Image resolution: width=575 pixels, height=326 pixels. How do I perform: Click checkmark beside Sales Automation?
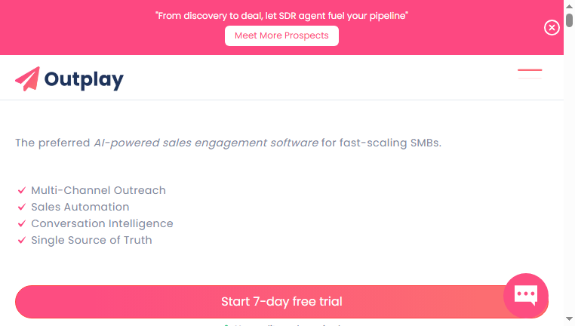tap(22, 207)
